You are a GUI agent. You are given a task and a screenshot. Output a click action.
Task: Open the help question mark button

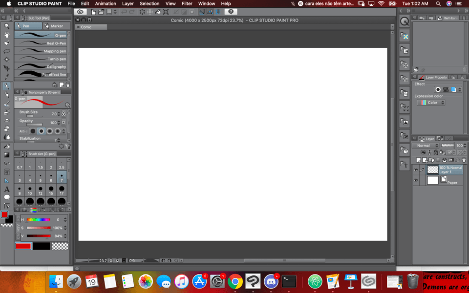[231, 11]
